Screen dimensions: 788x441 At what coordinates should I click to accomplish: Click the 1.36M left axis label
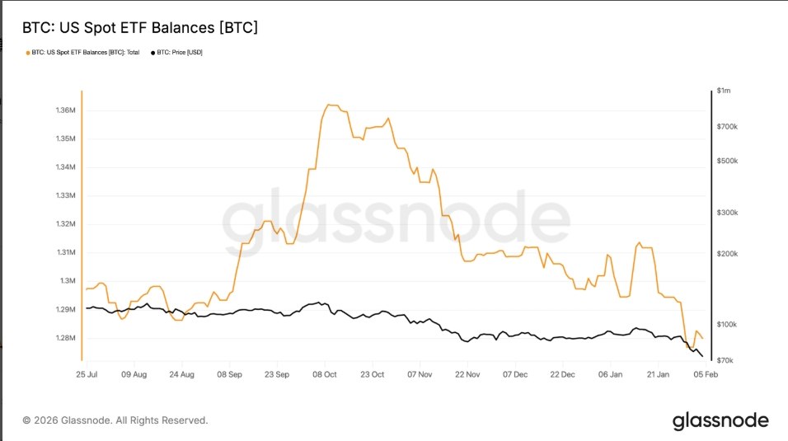(x=64, y=110)
